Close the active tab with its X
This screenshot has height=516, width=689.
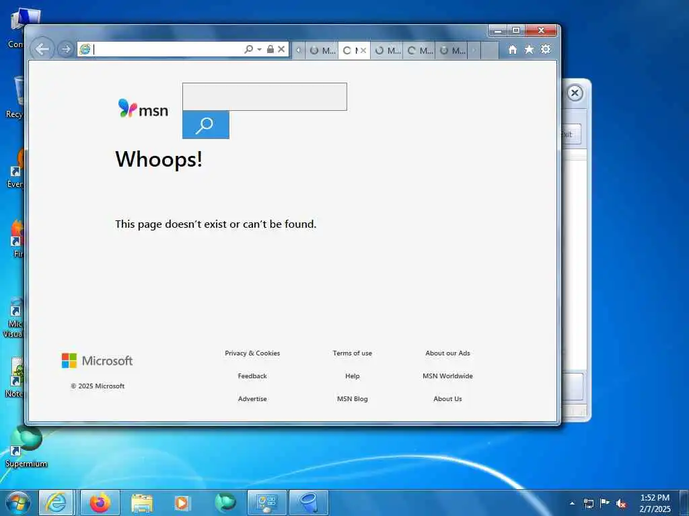(x=363, y=50)
